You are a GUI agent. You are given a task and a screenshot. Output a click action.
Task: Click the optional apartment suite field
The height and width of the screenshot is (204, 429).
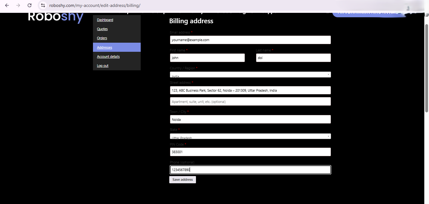click(250, 101)
